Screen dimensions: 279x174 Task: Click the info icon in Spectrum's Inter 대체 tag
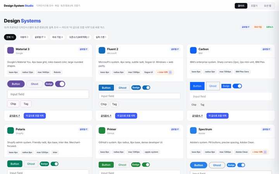click(x=265, y=152)
